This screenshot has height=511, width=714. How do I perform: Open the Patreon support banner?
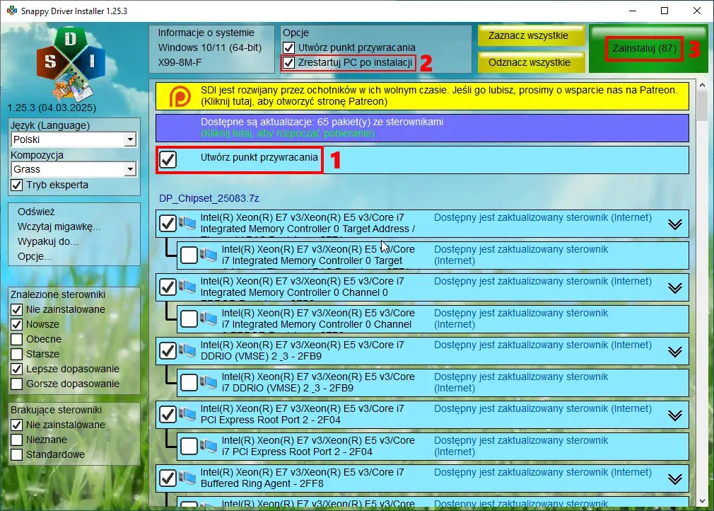pyautogui.click(x=422, y=96)
